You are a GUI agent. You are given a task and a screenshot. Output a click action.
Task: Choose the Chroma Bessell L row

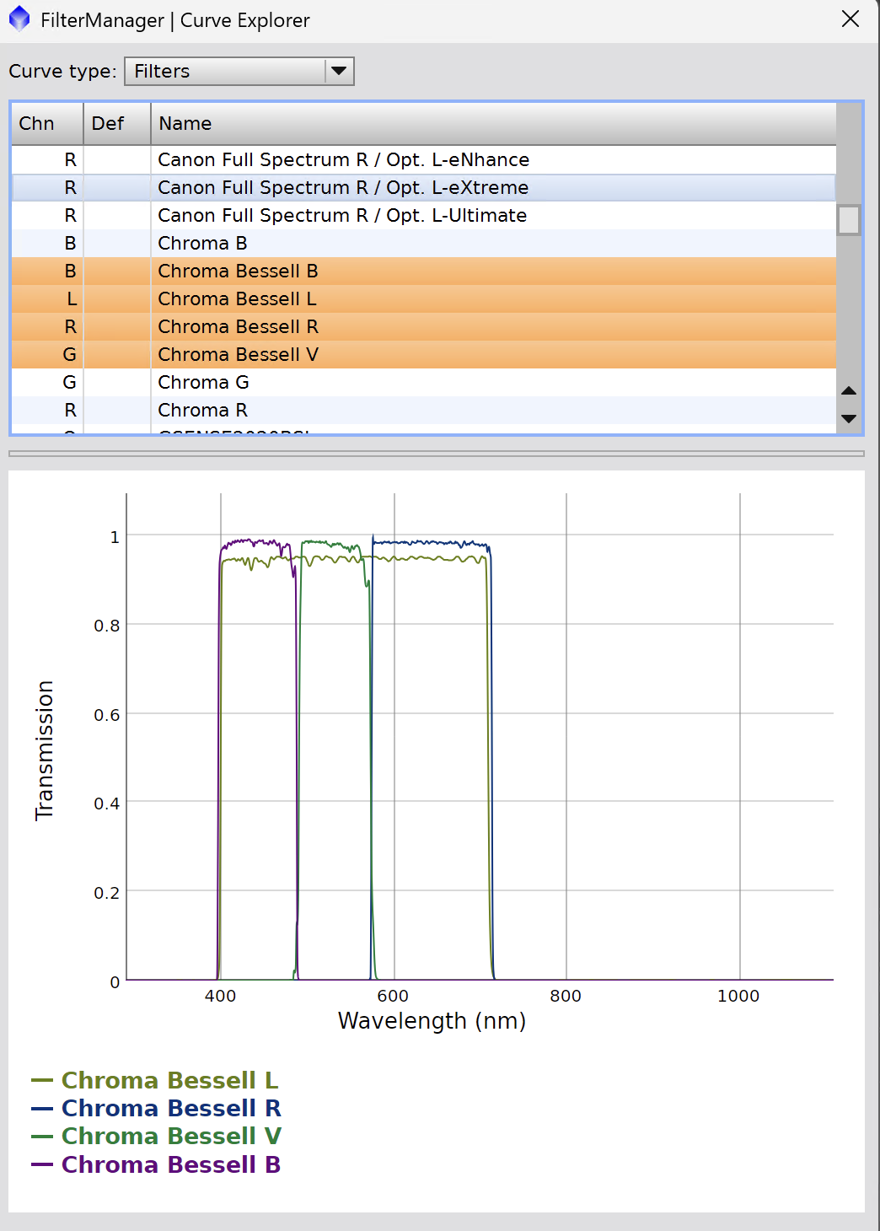pyautogui.click(x=424, y=298)
